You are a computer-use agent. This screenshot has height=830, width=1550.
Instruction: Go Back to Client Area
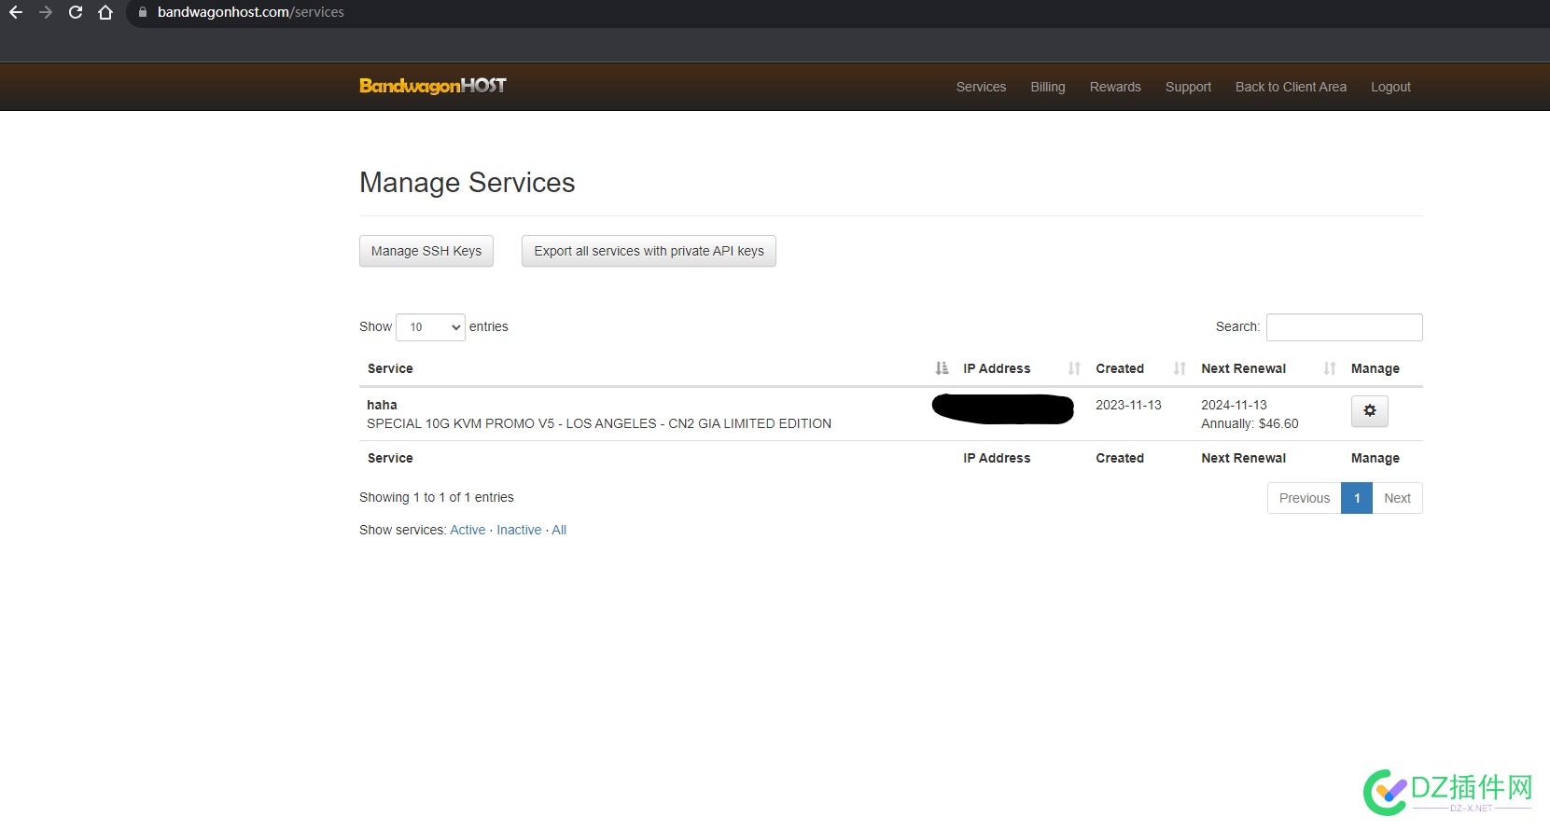1291,87
